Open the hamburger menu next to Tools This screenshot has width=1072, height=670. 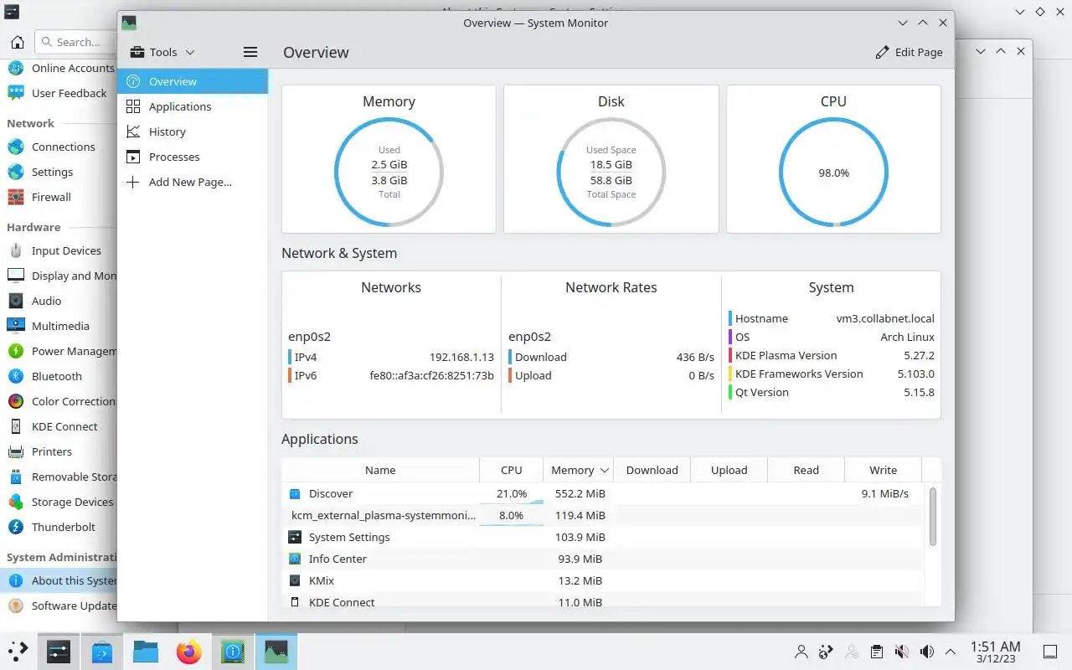click(250, 52)
